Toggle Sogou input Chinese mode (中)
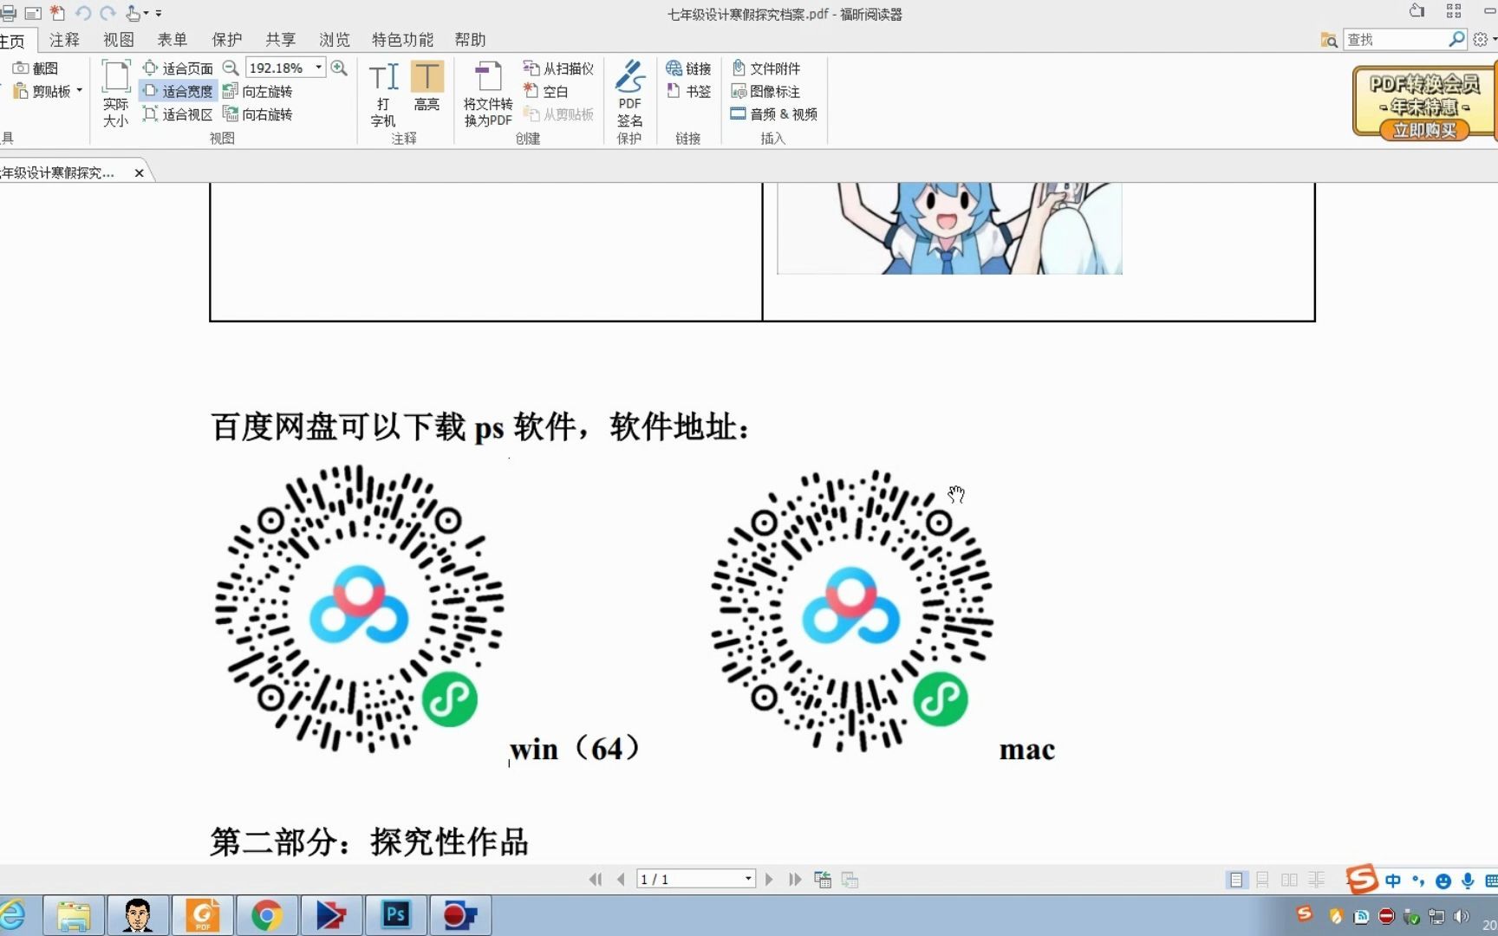The width and height of the screenshot is (1498, 936). (1393, 881)
